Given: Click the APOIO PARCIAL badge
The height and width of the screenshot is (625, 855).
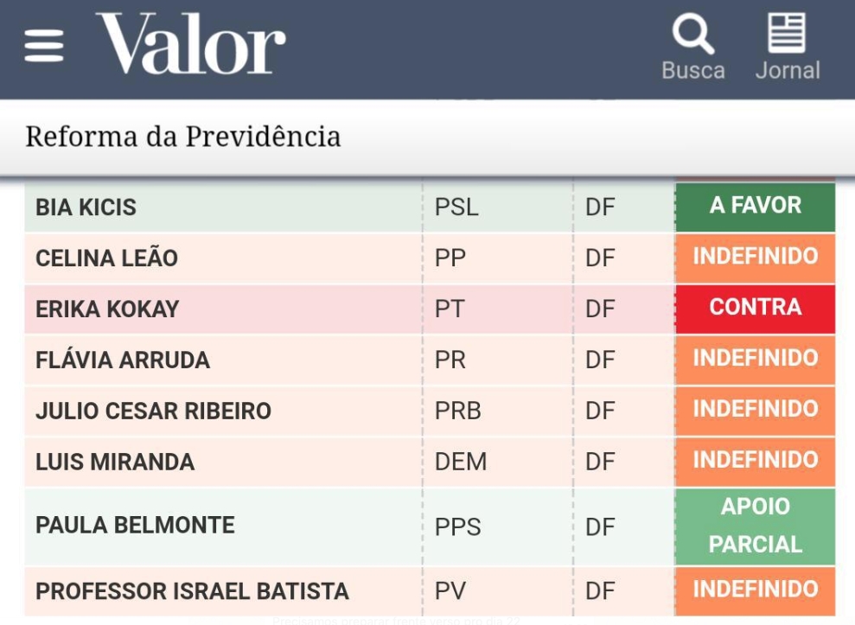Looking at the screenshot, I should (755, 526).
